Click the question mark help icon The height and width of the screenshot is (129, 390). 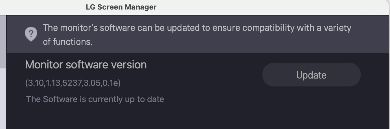pos(31,34)
